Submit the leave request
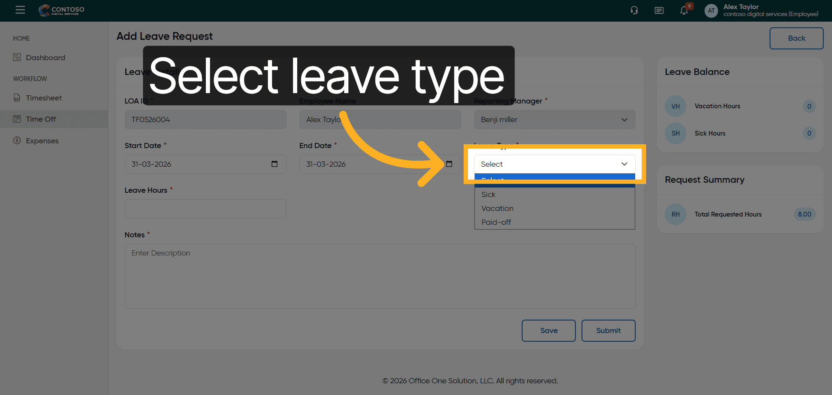Viewport: 832px width, 395px height. pos(608,330)
